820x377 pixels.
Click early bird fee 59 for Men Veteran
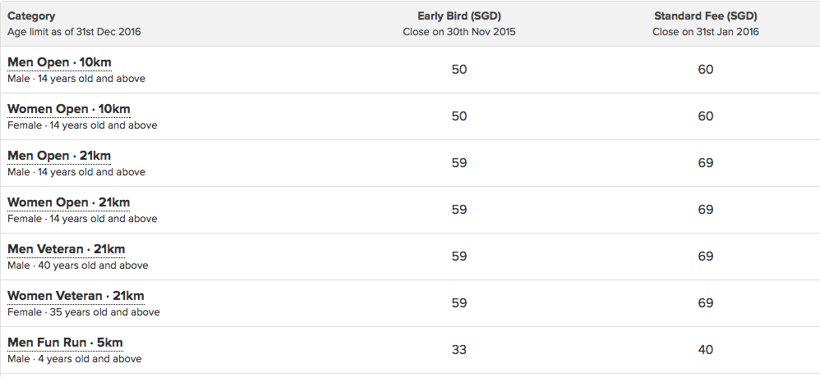tap(459, 256)
